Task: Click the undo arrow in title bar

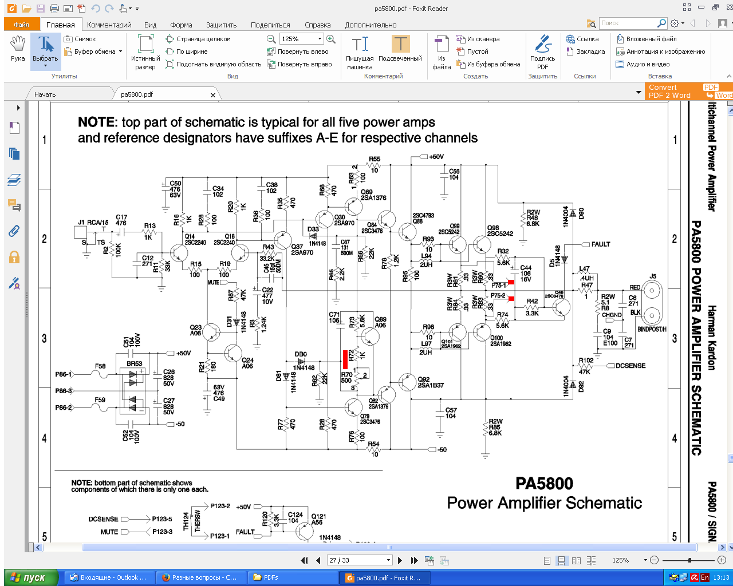Action: (x=96, y=9)
